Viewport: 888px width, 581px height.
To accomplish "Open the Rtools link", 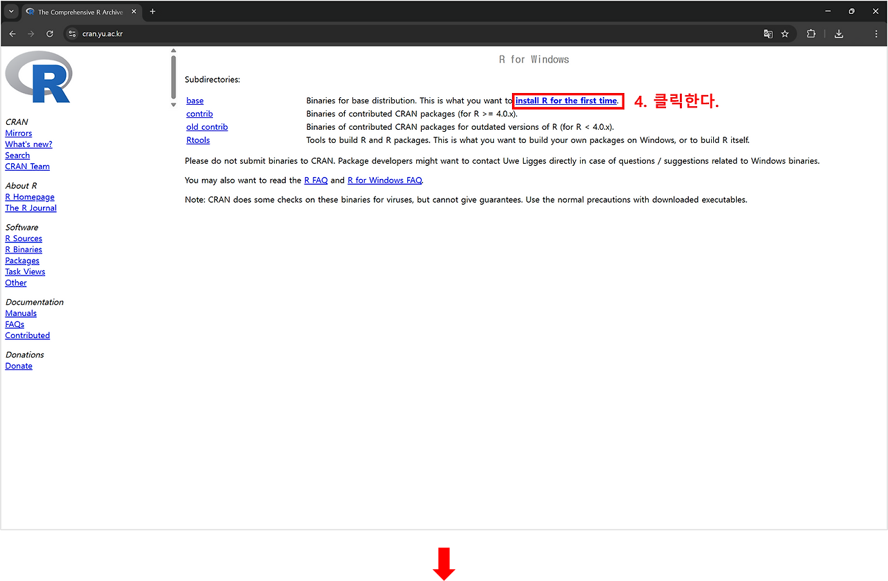I will [198, 140].
